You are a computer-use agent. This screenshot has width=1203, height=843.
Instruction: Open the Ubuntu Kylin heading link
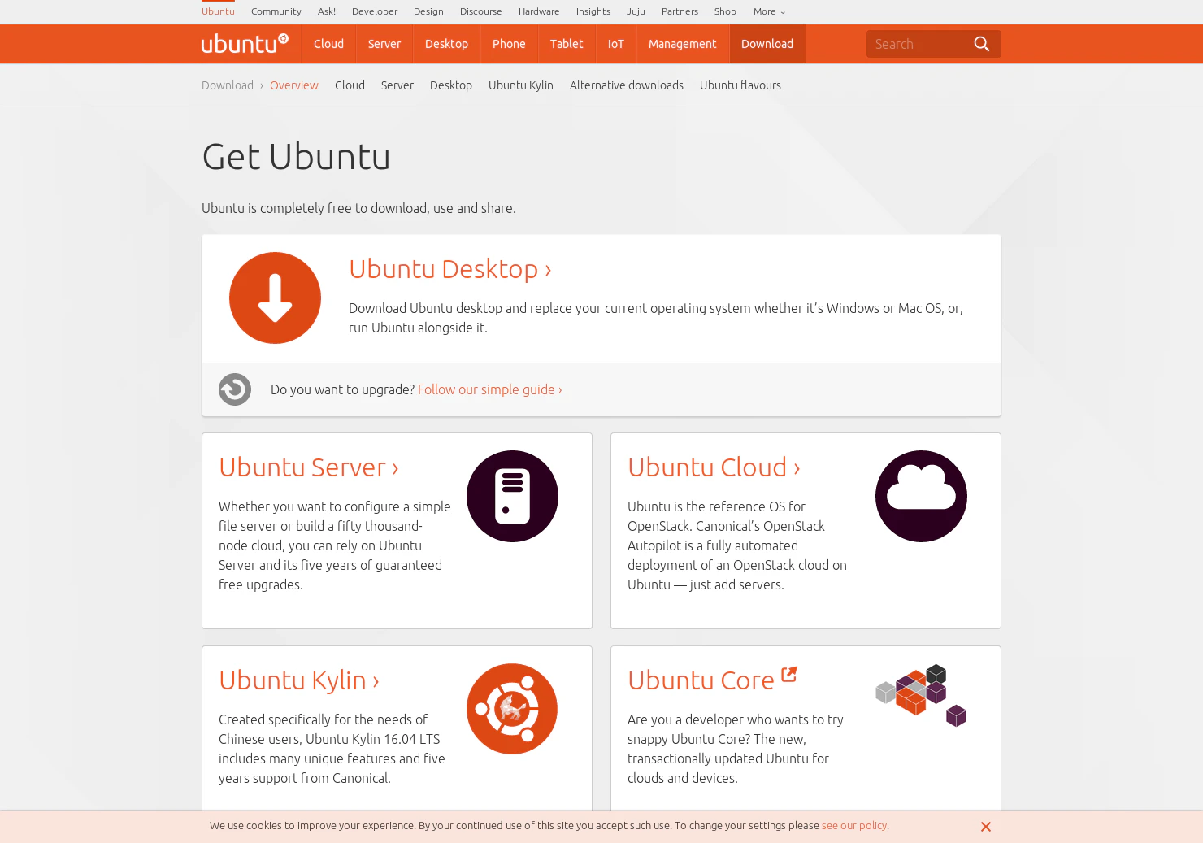pyautogui.click(x=299, y=680)
